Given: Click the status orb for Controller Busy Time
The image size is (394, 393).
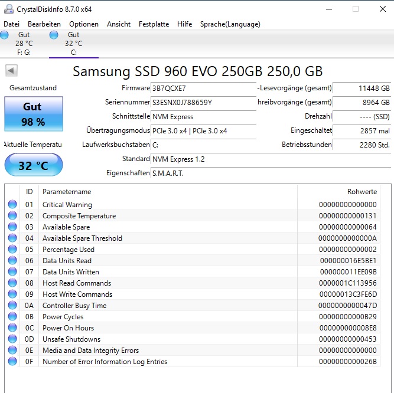Looking at the screenshot, I should click(x=12, y=305).
